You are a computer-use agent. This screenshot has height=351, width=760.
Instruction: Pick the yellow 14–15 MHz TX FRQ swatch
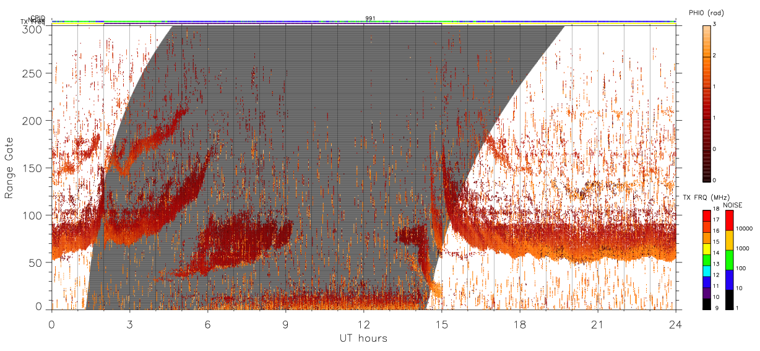[x=707, y=248]
